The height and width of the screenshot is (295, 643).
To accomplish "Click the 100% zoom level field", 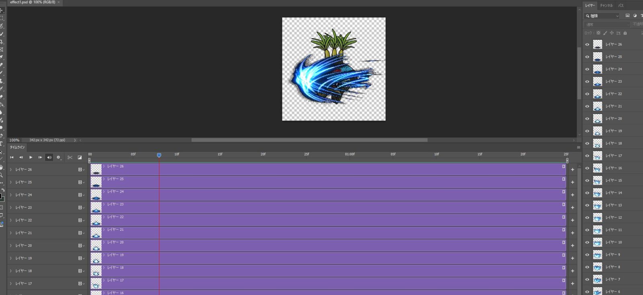I will pyautogui.click(x=14, y=140).
